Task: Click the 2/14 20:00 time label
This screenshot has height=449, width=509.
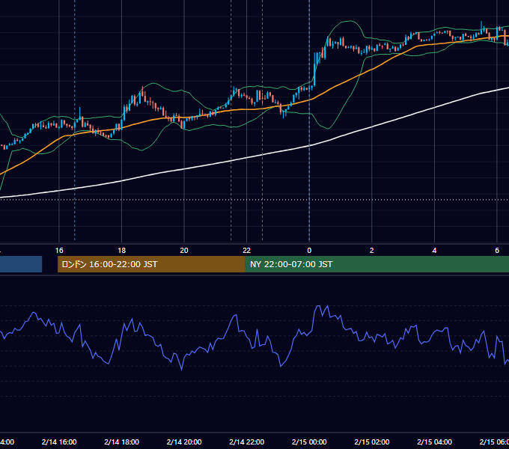Action: pyautogui.click(x=184, y=442)
